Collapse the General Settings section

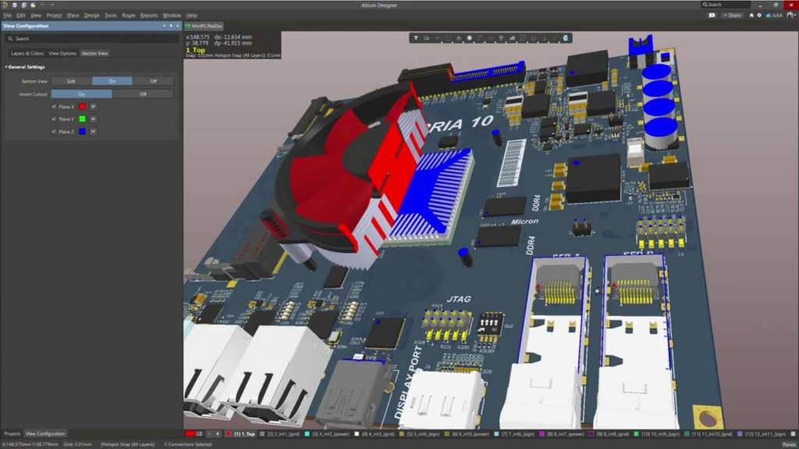(x=6, y=67)
